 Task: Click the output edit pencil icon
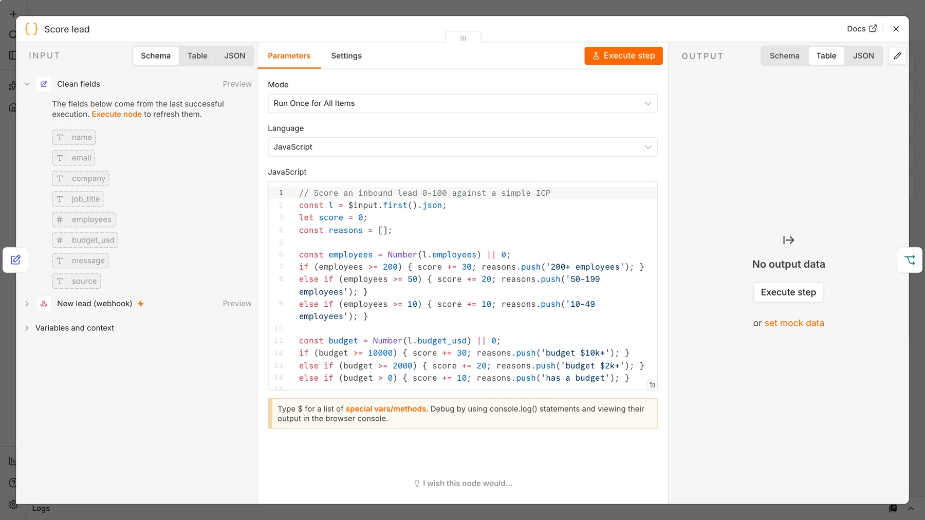click(x=897, y=55)
